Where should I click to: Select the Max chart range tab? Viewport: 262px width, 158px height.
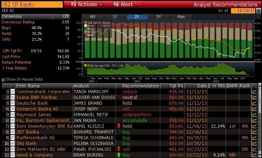point(181,17)
